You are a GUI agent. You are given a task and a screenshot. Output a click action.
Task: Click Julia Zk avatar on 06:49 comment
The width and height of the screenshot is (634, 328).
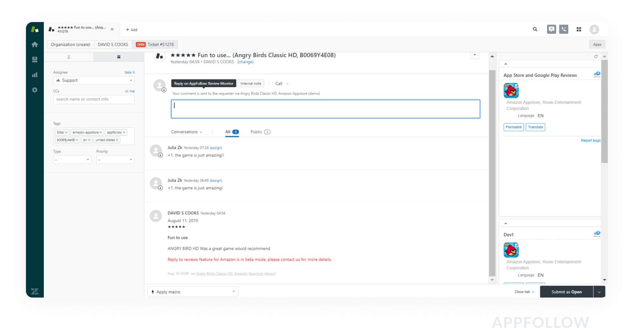(156, 183)
